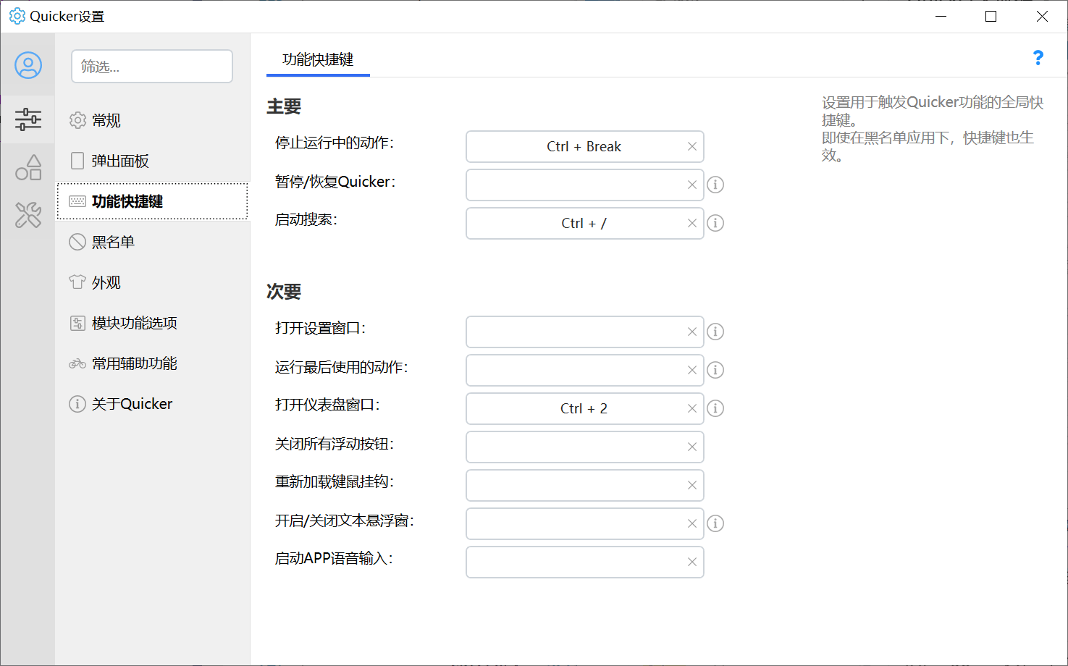The height and width of the screenshot is (666, 1068).
Task: Clear the 停止运行中的动作 shortcut
Action: pyautogui.click(x=692, y=146)
